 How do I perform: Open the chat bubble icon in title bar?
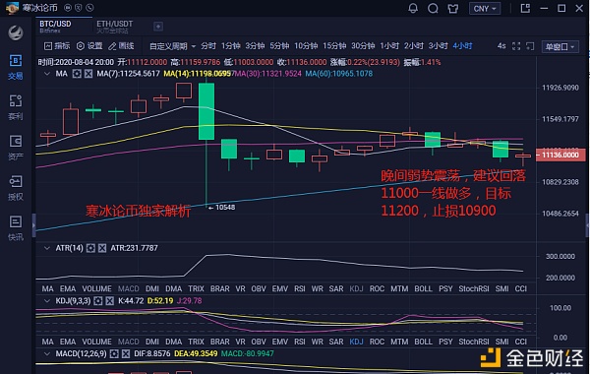pos(433,8)
